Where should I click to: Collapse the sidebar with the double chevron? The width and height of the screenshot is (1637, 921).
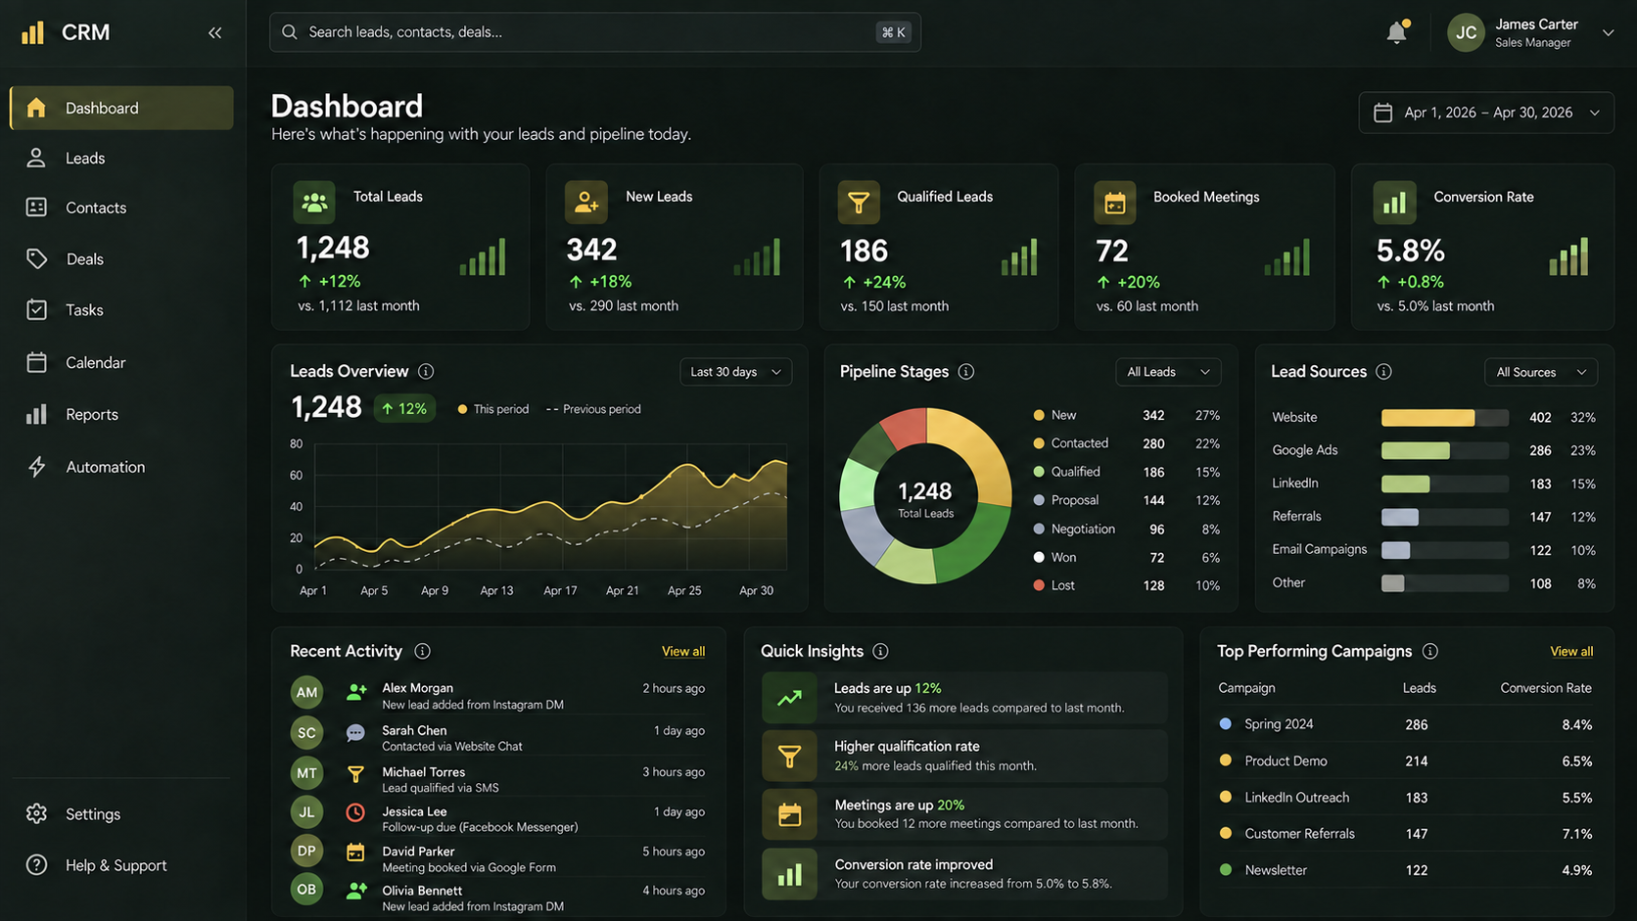[x=214, y=32]
